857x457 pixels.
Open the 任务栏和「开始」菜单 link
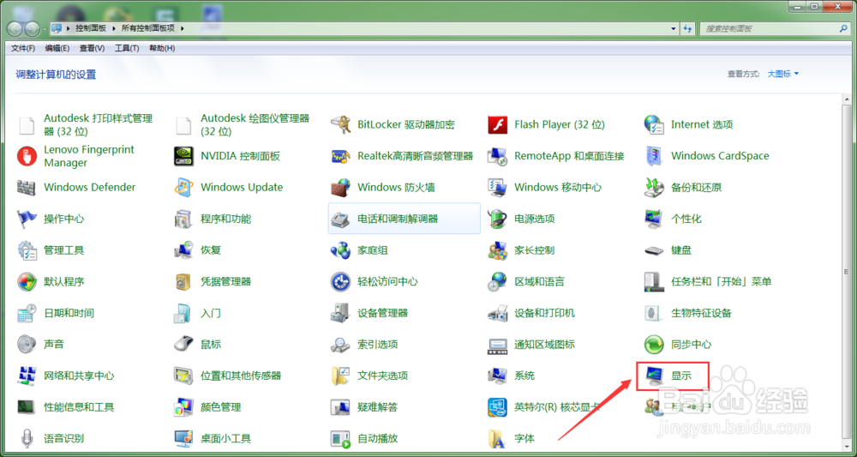coord(722,281)
